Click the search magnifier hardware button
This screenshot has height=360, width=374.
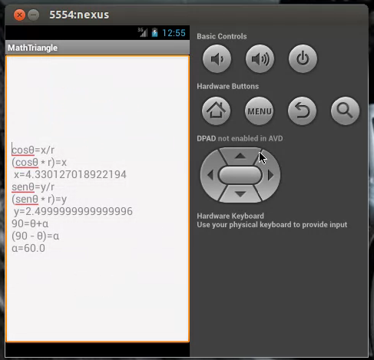tap(345, 111)
